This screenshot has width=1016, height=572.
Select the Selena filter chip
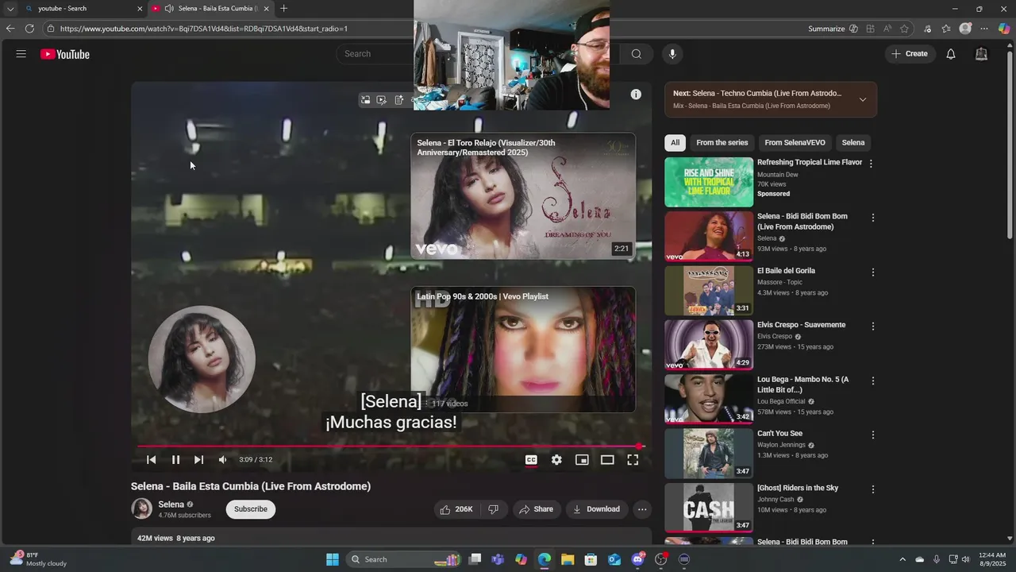coord(853,143)
